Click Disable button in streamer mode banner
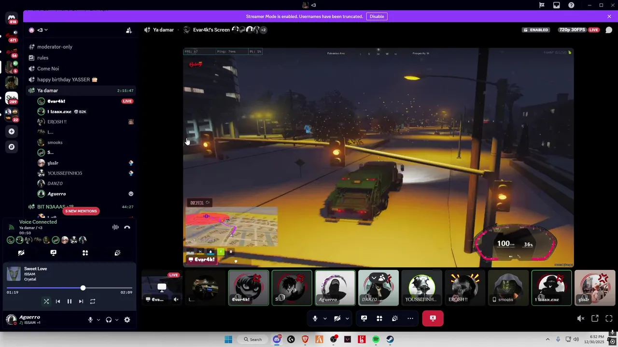Viewport: 618px width, 347px height. pos(377,16)
